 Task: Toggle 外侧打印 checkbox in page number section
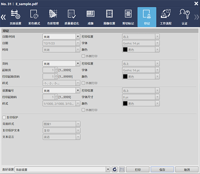83,83
